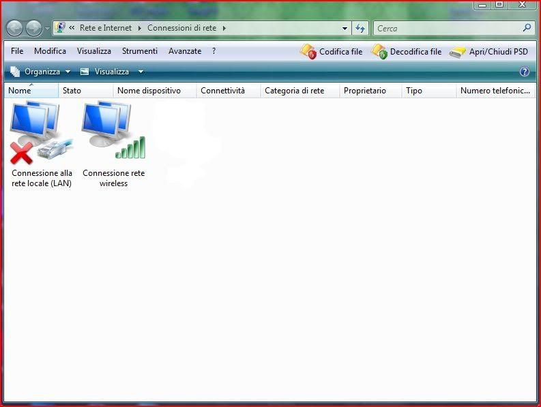Sort by the Stato column header

point(85,91)
